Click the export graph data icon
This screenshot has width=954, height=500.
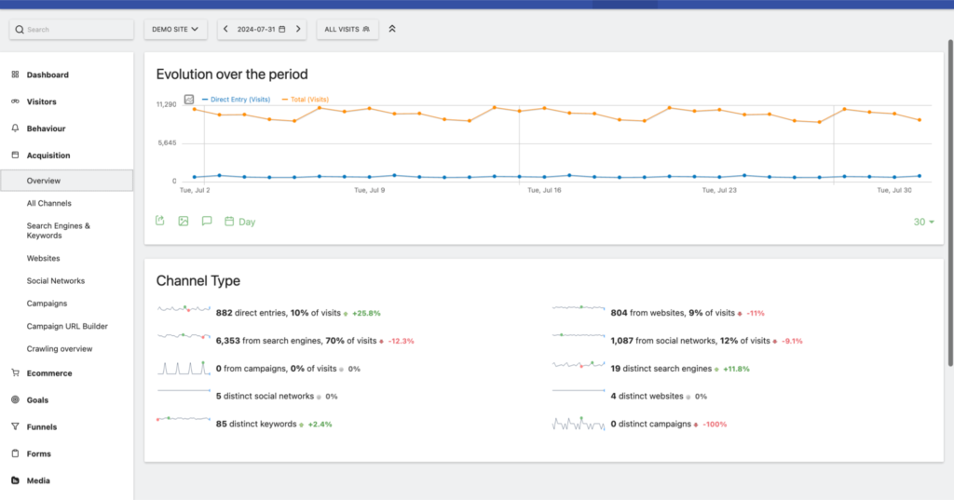160,222
